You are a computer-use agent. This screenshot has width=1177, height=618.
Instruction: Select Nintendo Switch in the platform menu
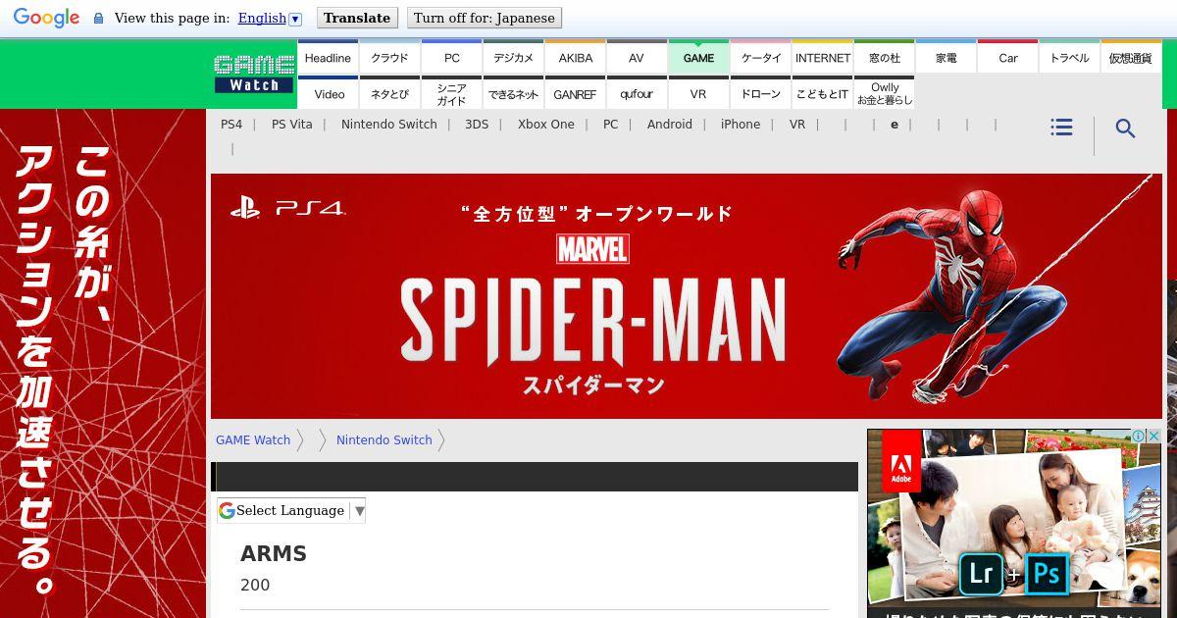click(389, 125)
